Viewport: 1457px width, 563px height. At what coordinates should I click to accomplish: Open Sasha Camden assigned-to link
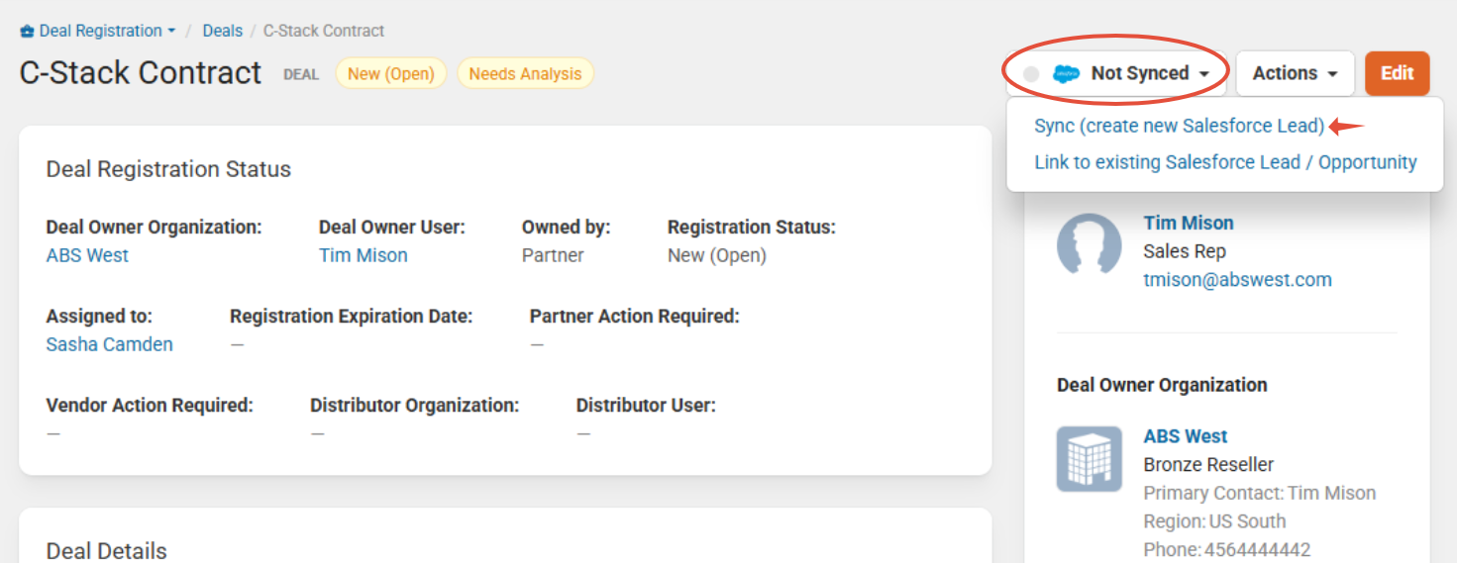109,344
